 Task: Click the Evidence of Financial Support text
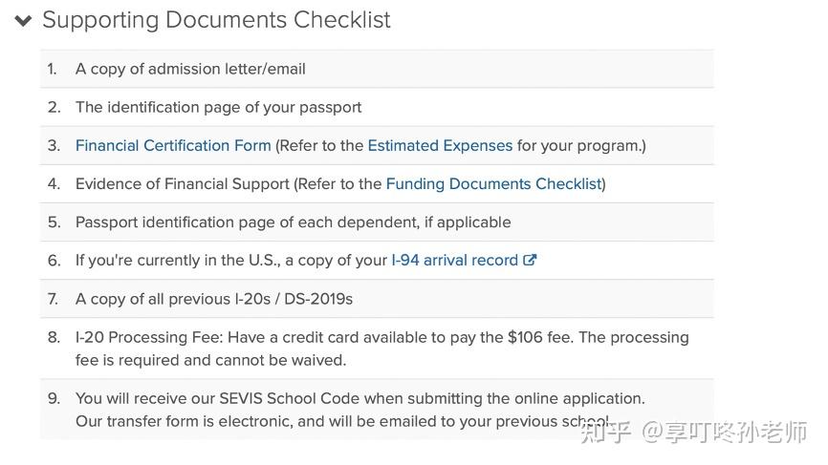click(182, 184)
